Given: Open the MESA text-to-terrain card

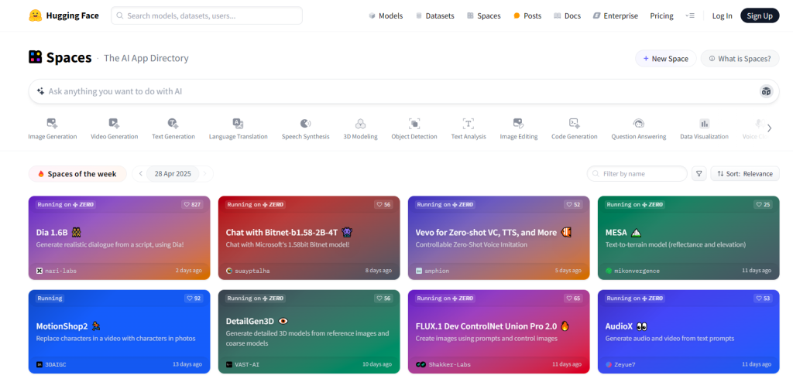Looking at the screenshot, I should coord(688,237).
